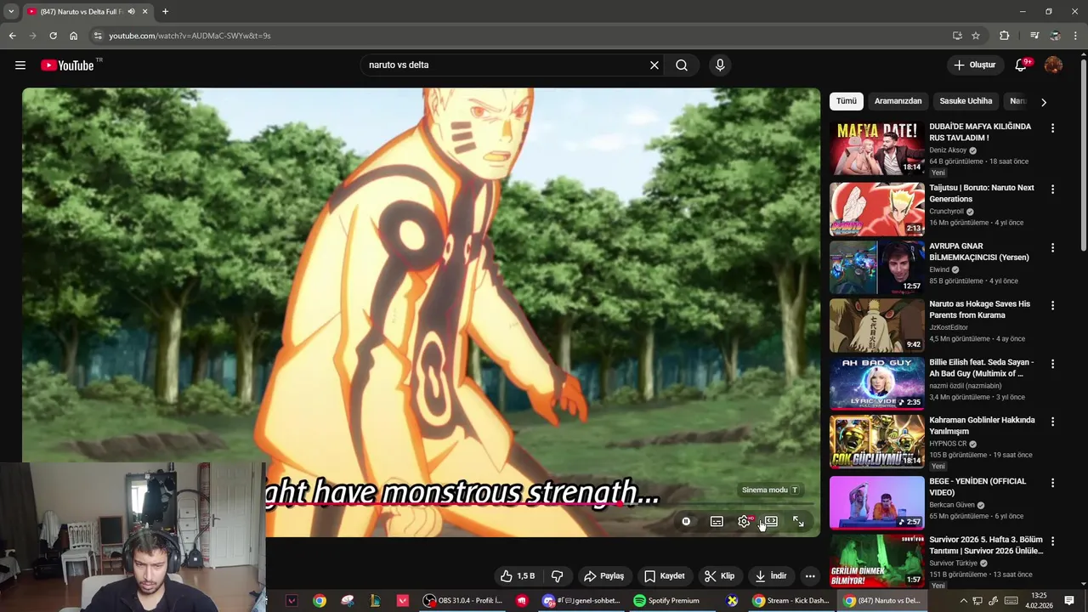
Task: Open the tab search dropdown in Chrome
Action: pos(11,12)
